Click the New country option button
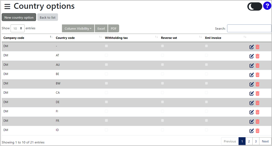Viewport: 272px width, 146px height. coord(19,17)
